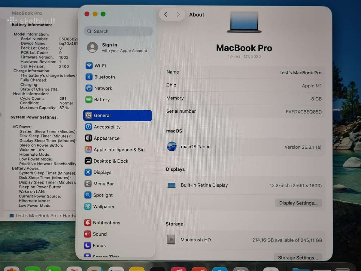
Task: Click Firmware Version 1002 in System Information
Action: coord(45,57)
